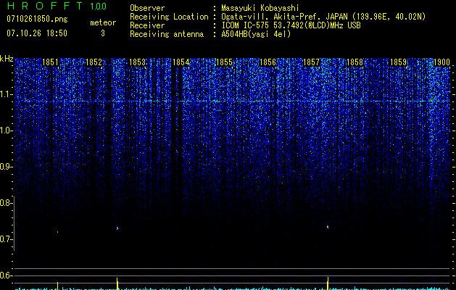456x290 pixels.
Task: Click the kHz axis unit label
Action: 7,59
